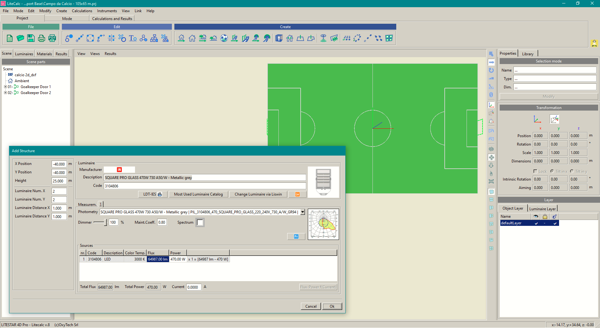600x328 pixels.
Task: Click Ok in Add Structure dialog
Action: coord(332,306)
